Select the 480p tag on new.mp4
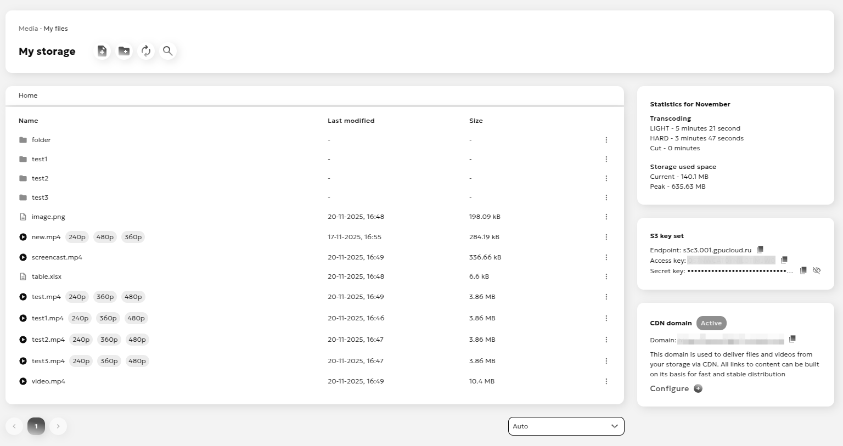 click(105, 237)
